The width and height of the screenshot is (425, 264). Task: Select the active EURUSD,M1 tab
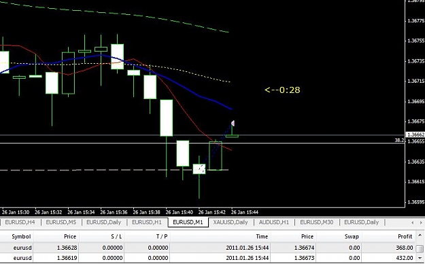[188, 223]
